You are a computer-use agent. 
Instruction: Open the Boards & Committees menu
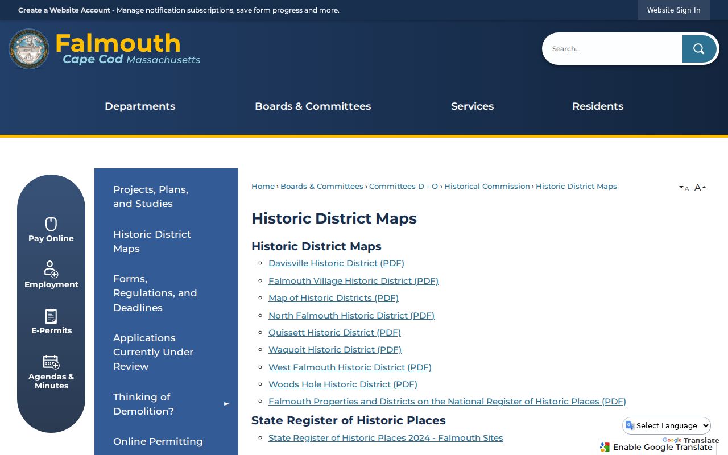point(313,106)
